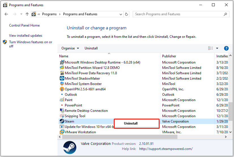Viewport: 234px width, 157px height.
Task: Open the Organise dropdown menu
Action: click(x=70, y=48)
